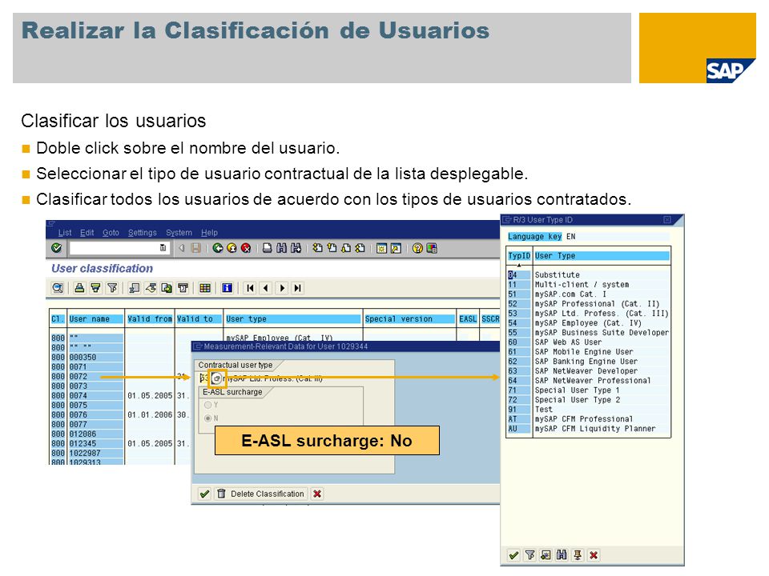
Task: Click the Change Layout grid icon
Action: pyautogui.click(x=205, y=288)
